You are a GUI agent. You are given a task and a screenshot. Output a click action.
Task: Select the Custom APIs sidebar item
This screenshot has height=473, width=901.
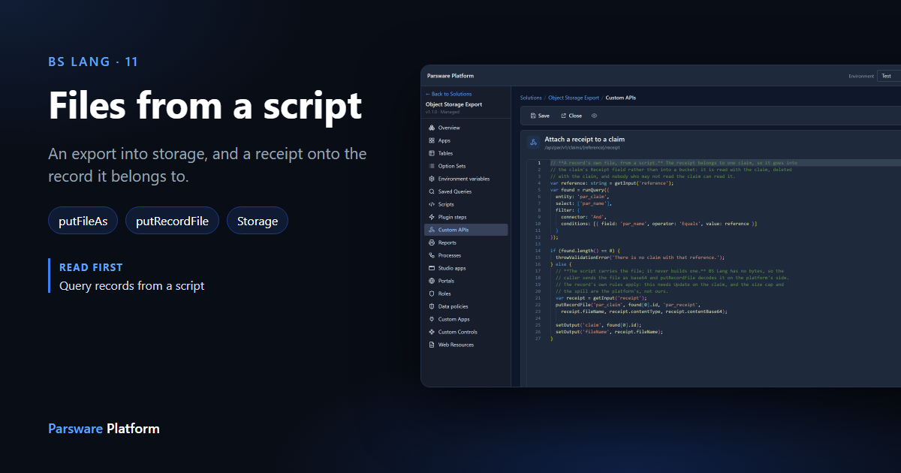[x=466, y=230]
